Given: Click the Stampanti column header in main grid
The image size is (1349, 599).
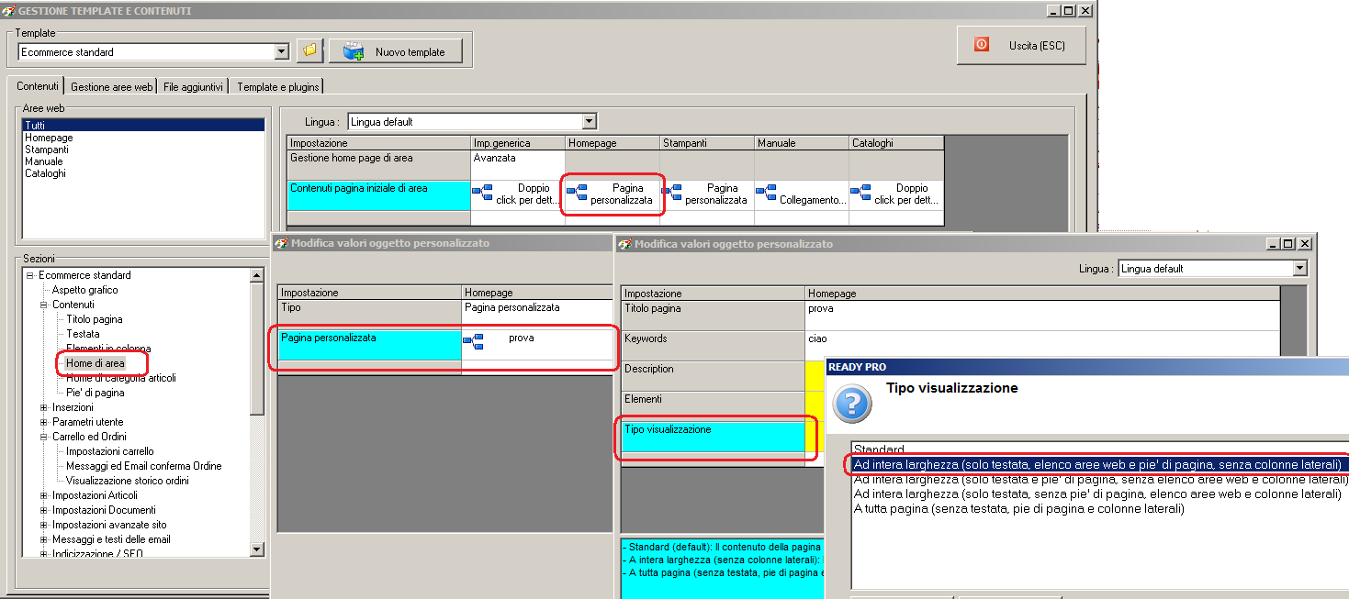Looking at the screenshot, I should pos(706,143).
